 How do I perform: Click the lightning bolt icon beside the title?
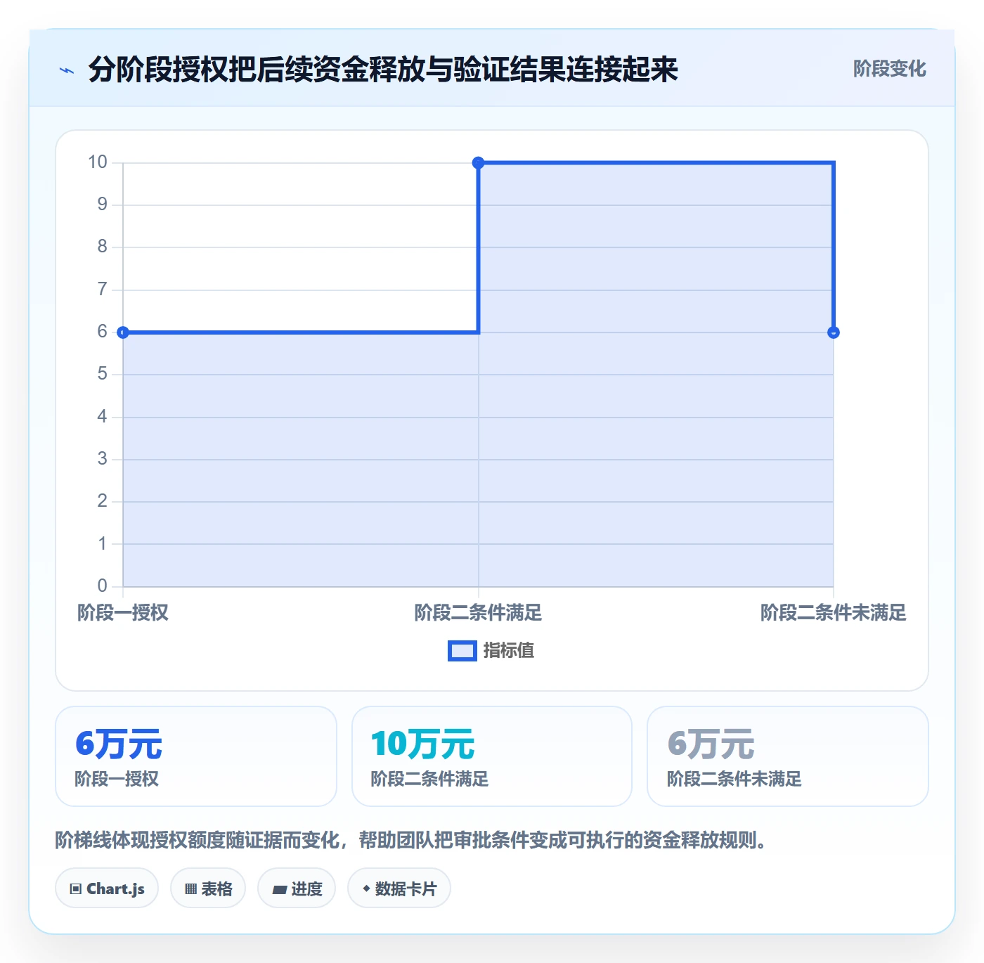click(x=67, y=70)
